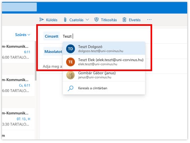This screenshot has width=190, height=143.
Task: Select Teszt Elek suggestion
Action: point(104,62)
